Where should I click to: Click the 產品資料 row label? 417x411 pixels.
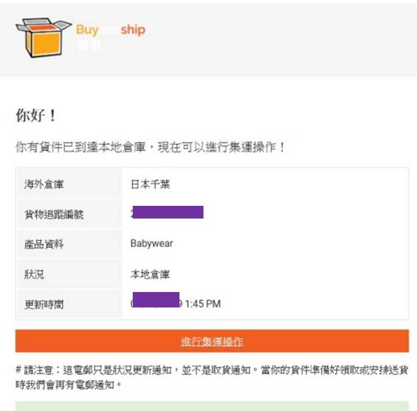click(44, 244)
